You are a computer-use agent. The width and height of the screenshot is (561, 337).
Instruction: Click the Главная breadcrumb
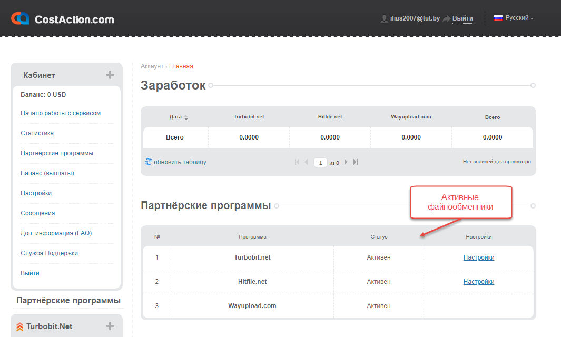tap(181, 66)
